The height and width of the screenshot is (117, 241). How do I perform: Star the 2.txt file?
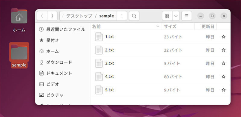[224, 50]
